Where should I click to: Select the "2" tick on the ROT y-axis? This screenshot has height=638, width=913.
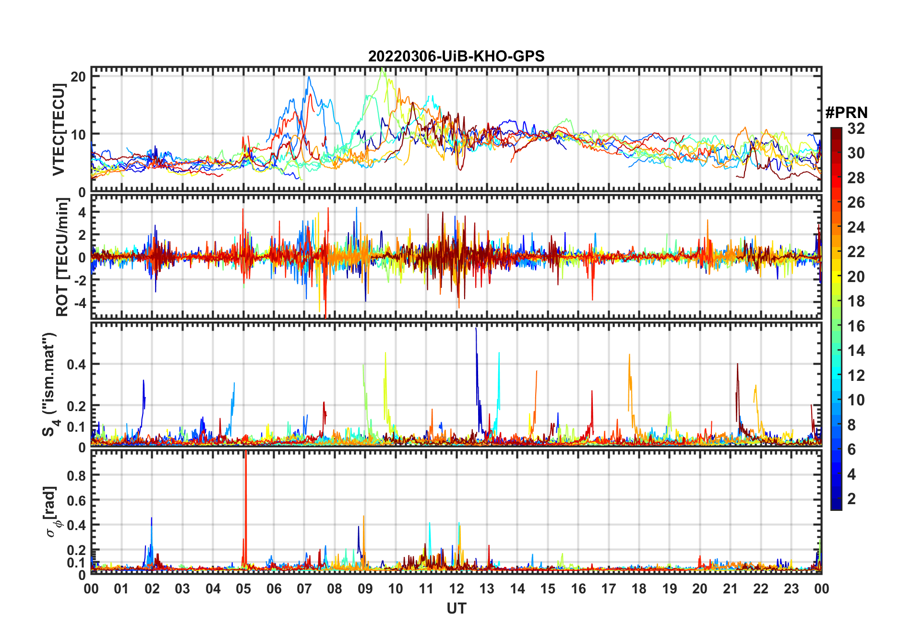[x=82, y=235]
